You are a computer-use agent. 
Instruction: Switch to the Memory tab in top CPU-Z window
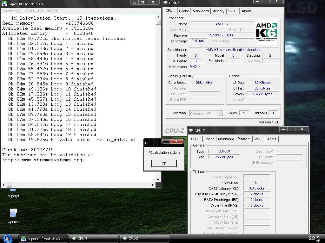pyautogui.click(x=218, y=11)
